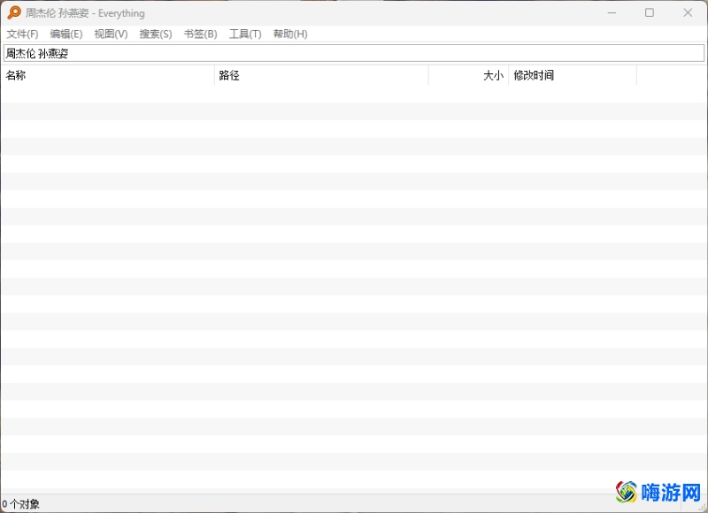Close the Everything window
The image size is (708, 513).
(688, 12)
